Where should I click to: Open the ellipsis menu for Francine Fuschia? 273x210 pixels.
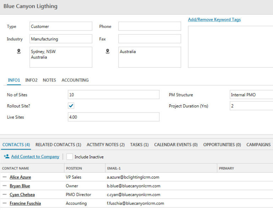click(5, 203)
